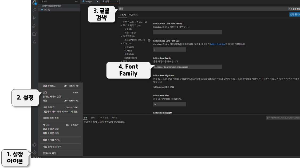Collapse the 확장 settings group
Screen dimensions: 300x168
(x=121, y=61)
